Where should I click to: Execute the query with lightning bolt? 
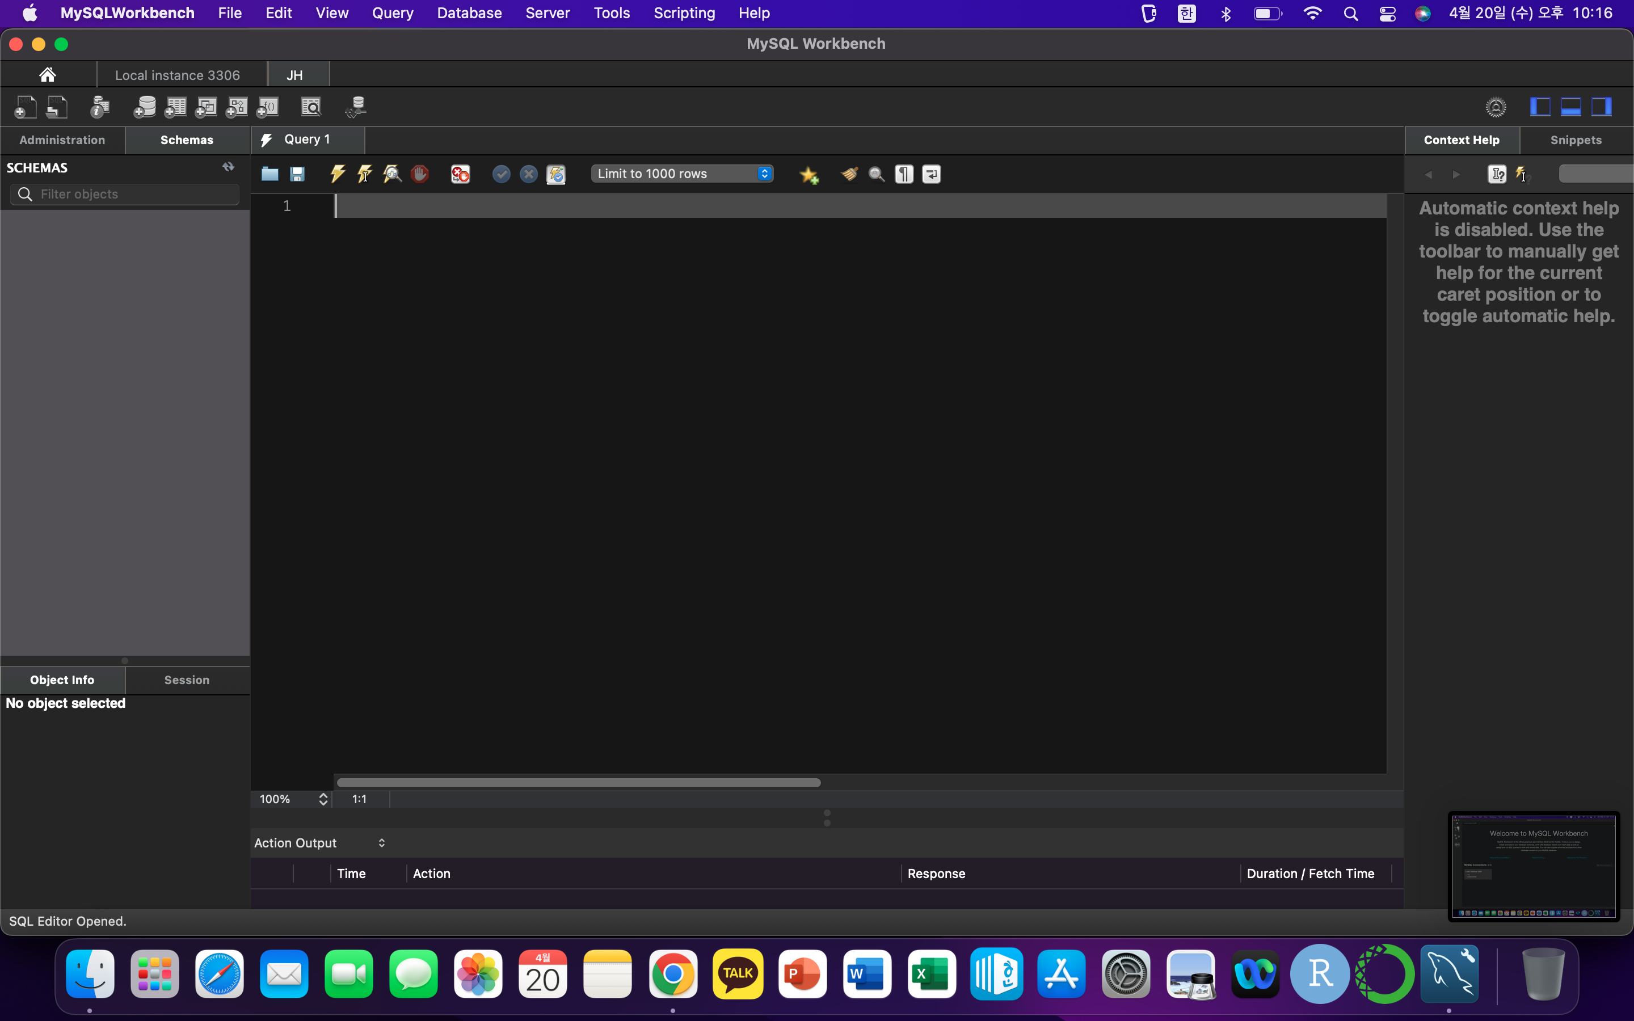point(338,174)
